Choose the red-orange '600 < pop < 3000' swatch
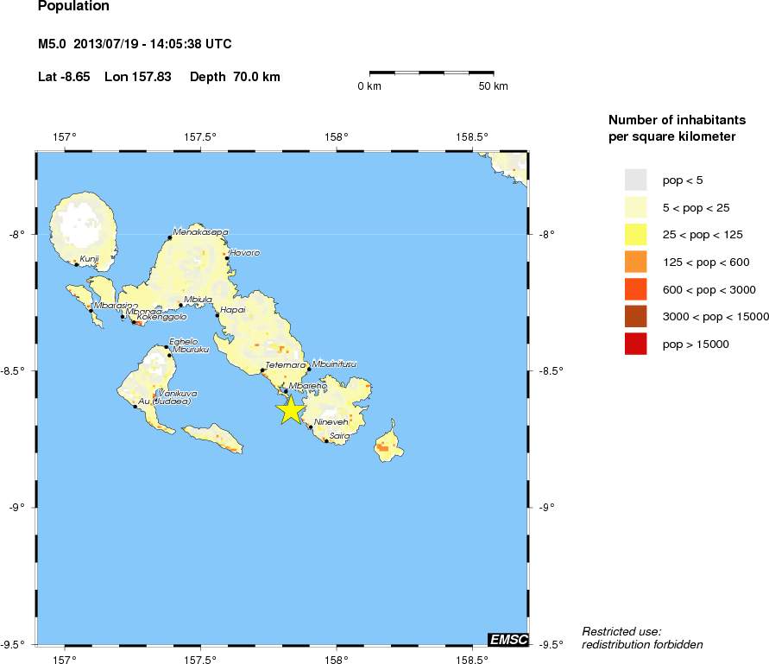This screenshot has height=664, width=769. 635,289
